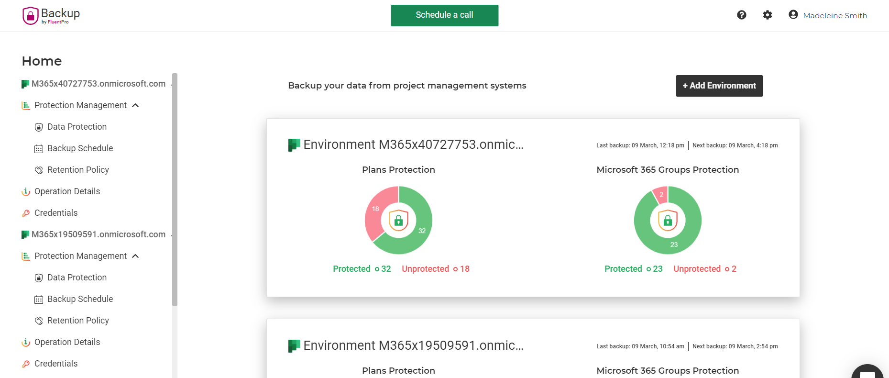Click green protected segment of Plans Protection chart
The image size is (889, 378).
tap(422, 230)
